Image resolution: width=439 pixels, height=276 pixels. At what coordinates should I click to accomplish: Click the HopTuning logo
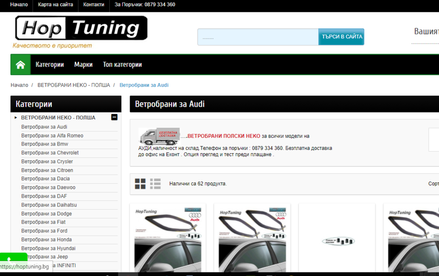coord(81,28)
